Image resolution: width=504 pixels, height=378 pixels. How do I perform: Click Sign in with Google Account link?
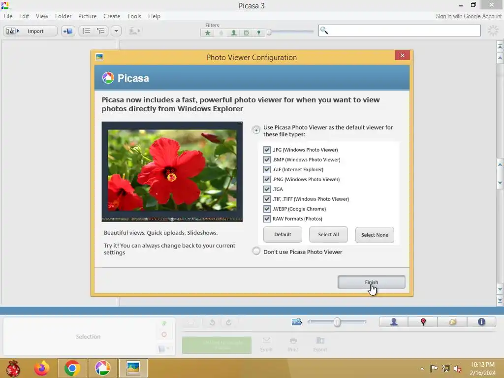click(469, 16)
